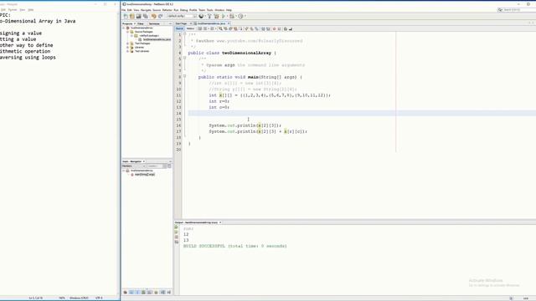
Task: Click the Build Project hammer icon
Action: click(x=209, y=16)
